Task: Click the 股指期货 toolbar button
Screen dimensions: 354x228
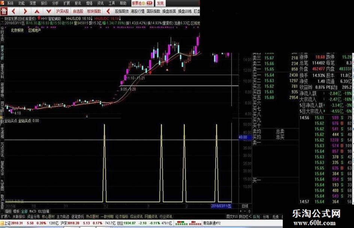Action: tap(122, 11)
